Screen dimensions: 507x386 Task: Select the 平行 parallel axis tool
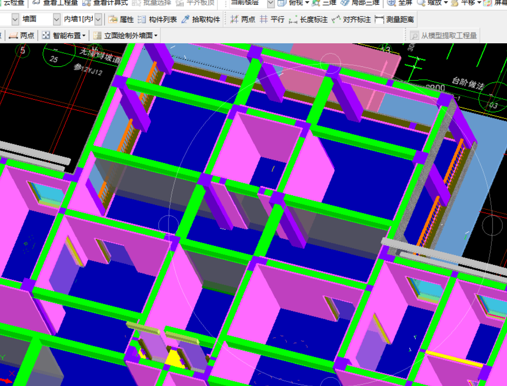272,19
